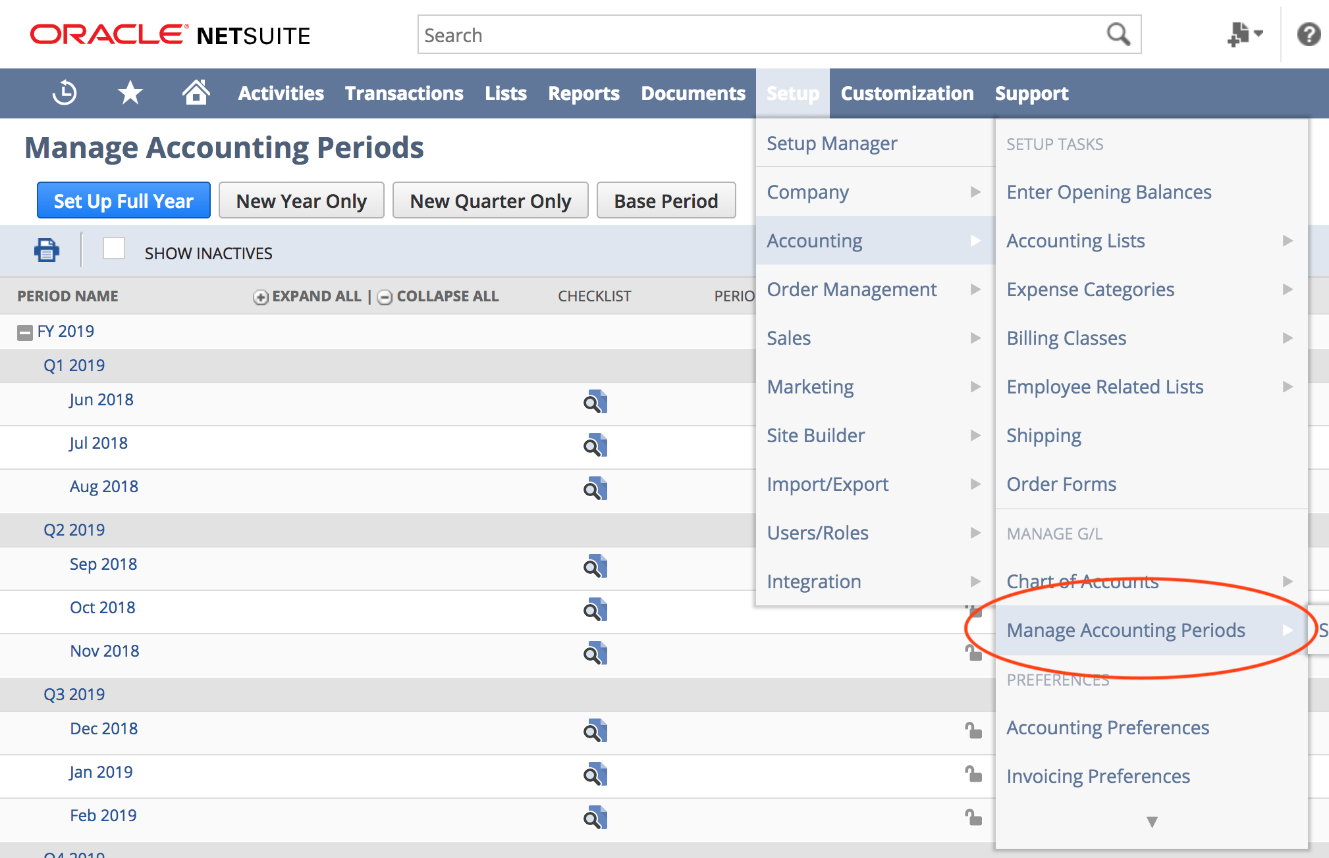Open the Setup menu

pos(793,93)
